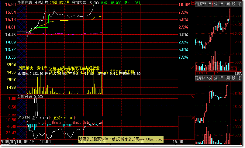Click the 15:00 time axis label

click(178, 142)
